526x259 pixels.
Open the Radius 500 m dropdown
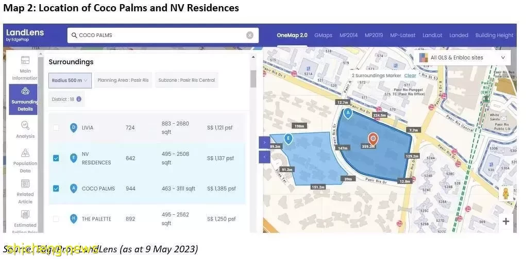[x=70, y=80]
